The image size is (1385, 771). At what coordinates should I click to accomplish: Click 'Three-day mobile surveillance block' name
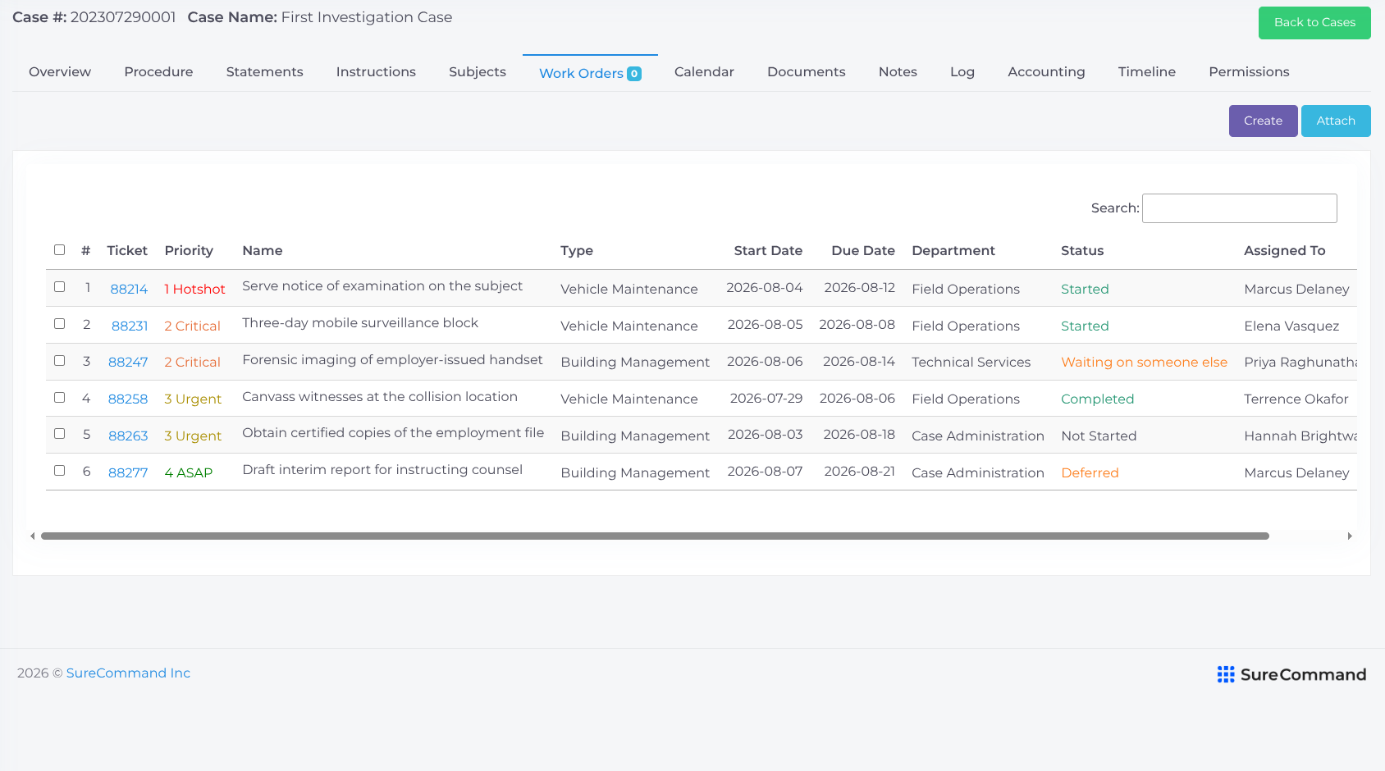pos(360,323)
